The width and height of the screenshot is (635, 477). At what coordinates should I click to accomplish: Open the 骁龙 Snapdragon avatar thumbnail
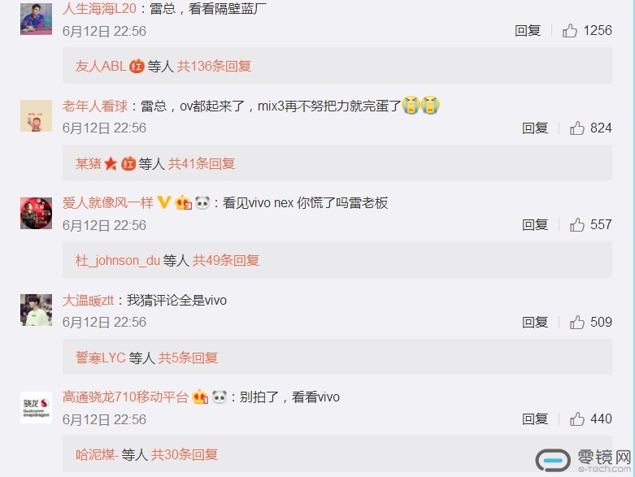point(36,407)
